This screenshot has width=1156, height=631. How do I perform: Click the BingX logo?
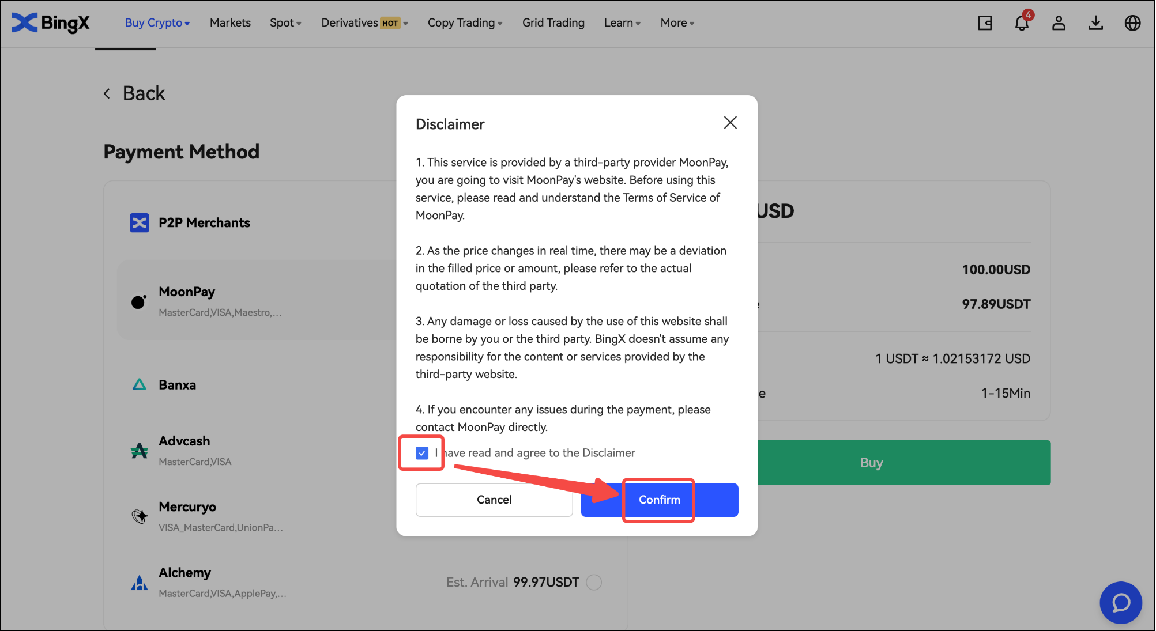click(51, 22)
